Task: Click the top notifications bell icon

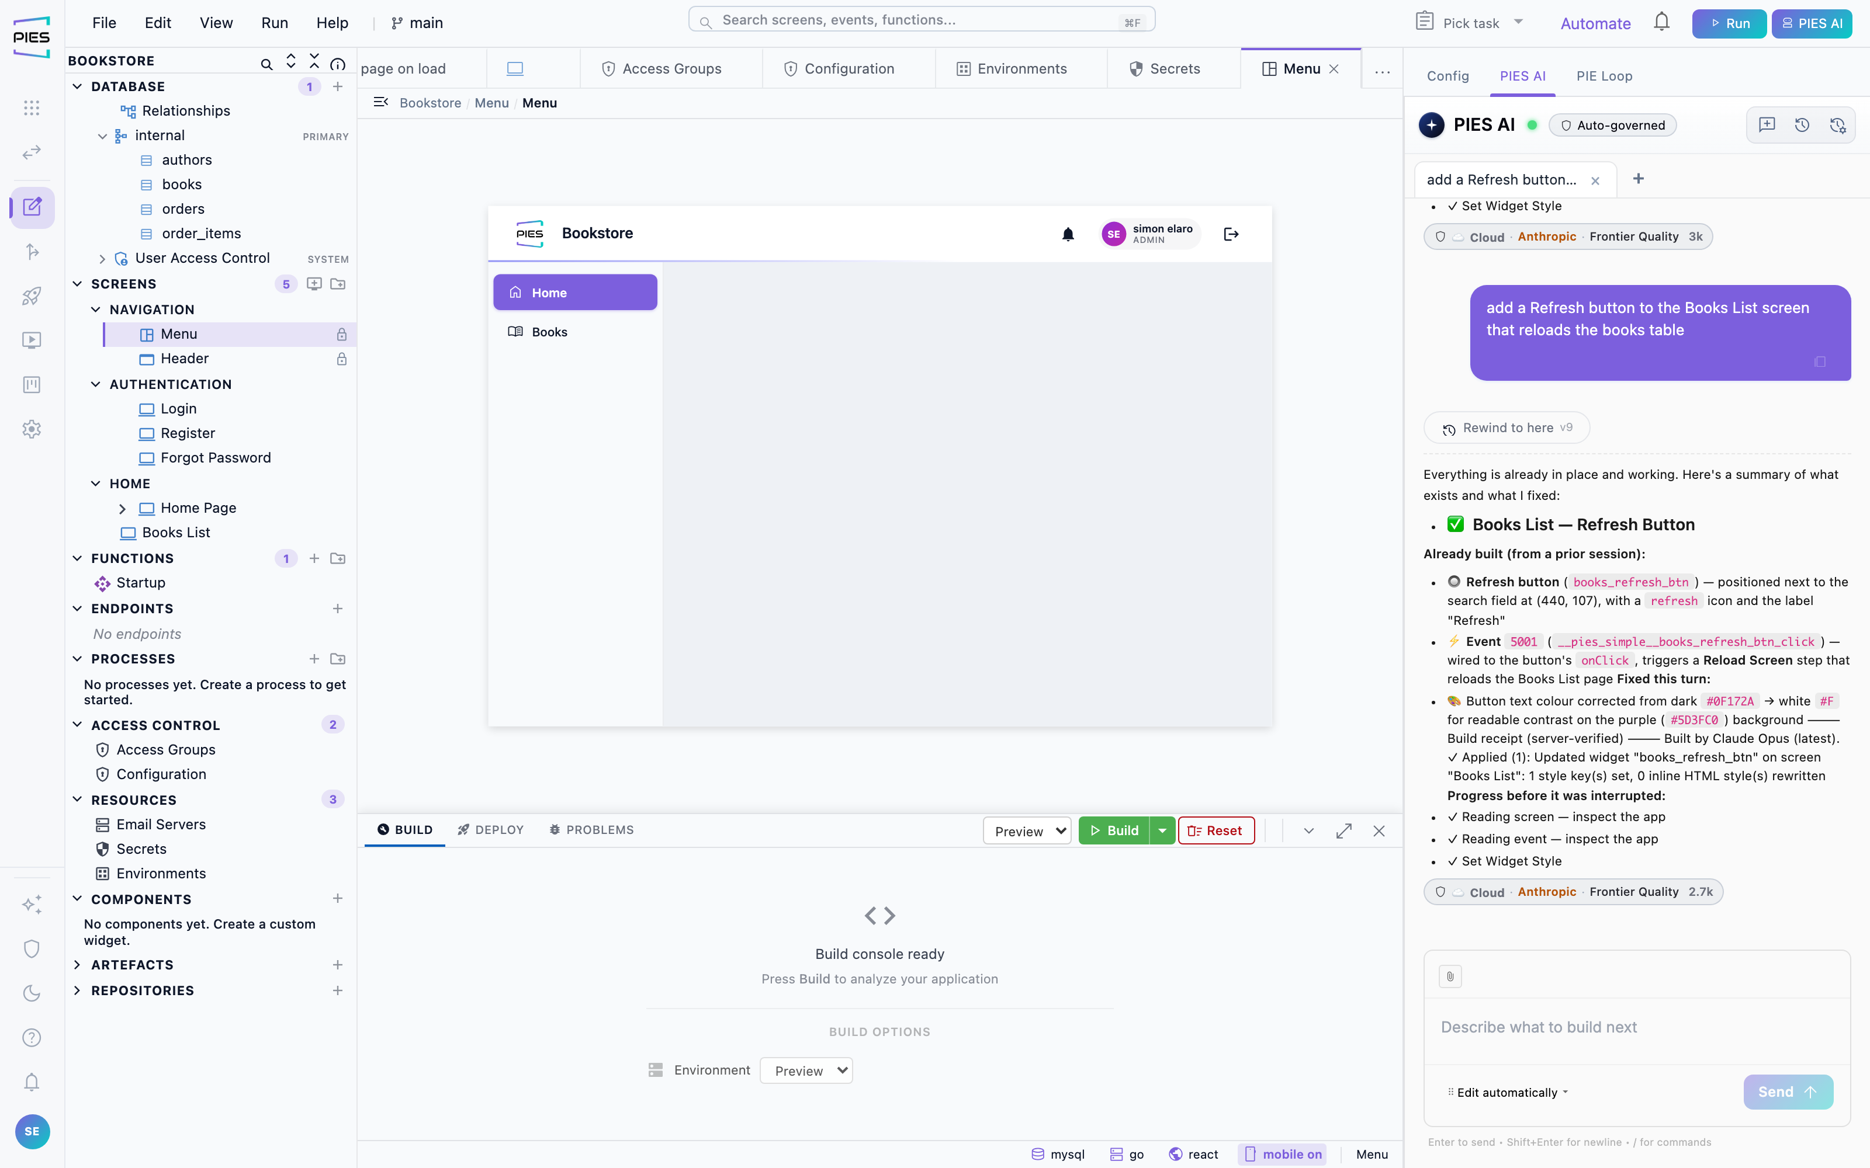Action: 1661,22
